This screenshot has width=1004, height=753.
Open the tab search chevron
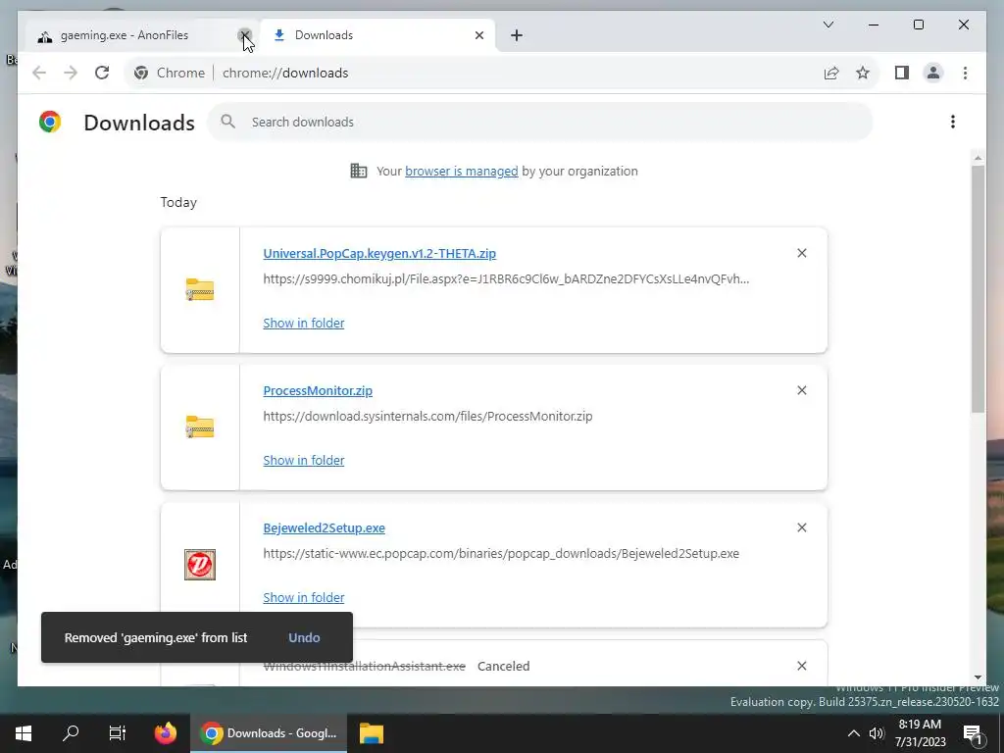(828, 25)
